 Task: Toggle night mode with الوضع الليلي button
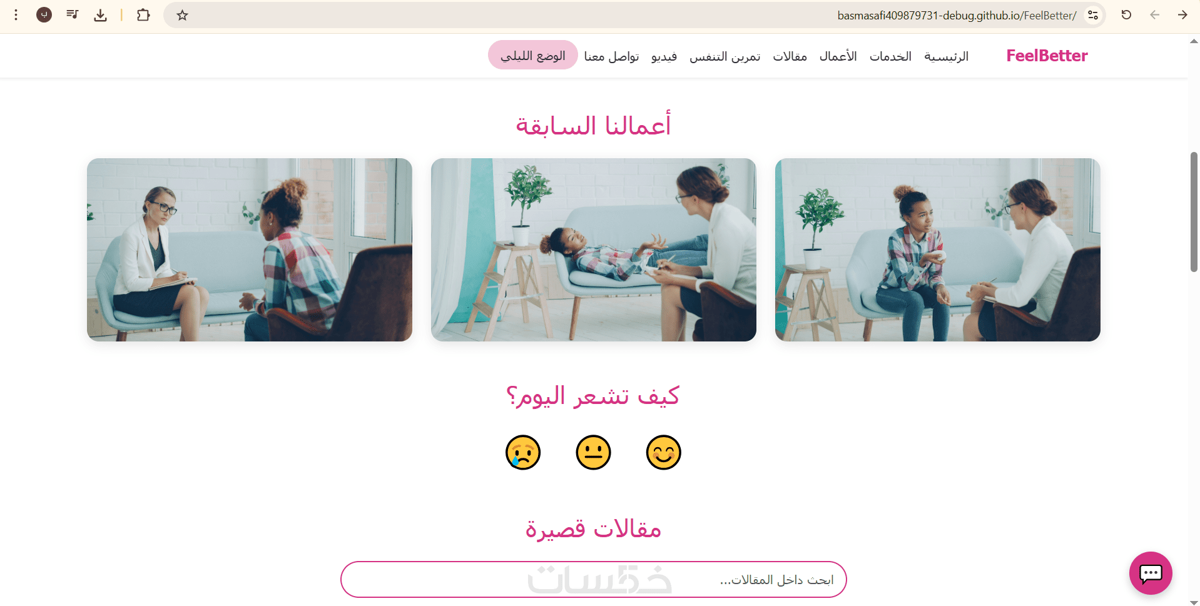(533, 55)
